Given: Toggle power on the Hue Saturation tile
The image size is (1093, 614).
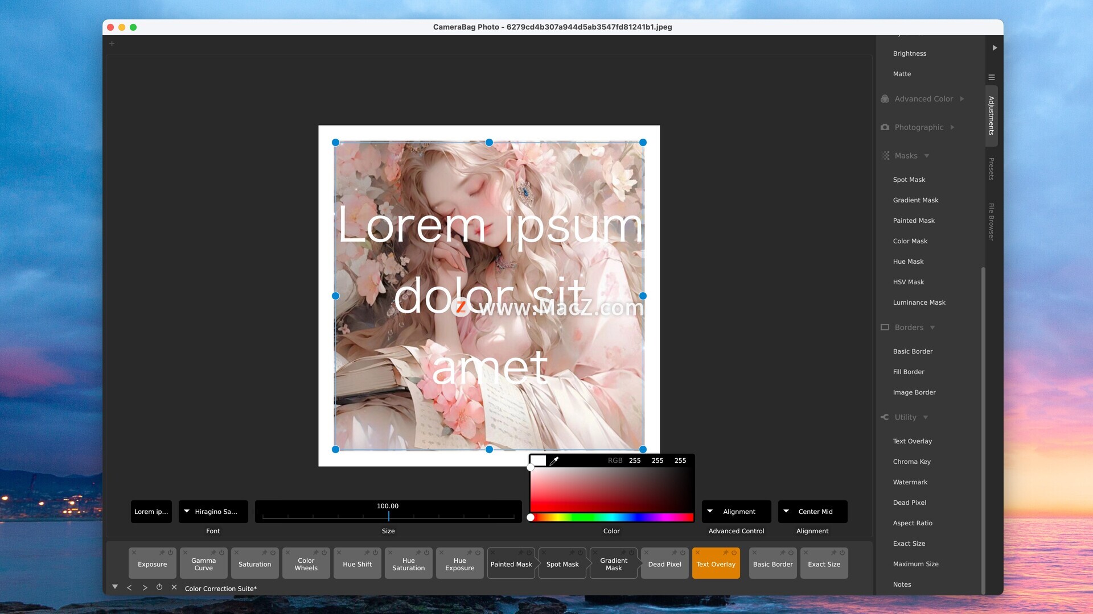Looking at the screenshot, I should (x=426, y=553).
